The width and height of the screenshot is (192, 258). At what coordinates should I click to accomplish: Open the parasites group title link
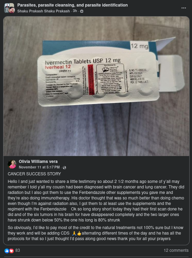pos(73,5)
